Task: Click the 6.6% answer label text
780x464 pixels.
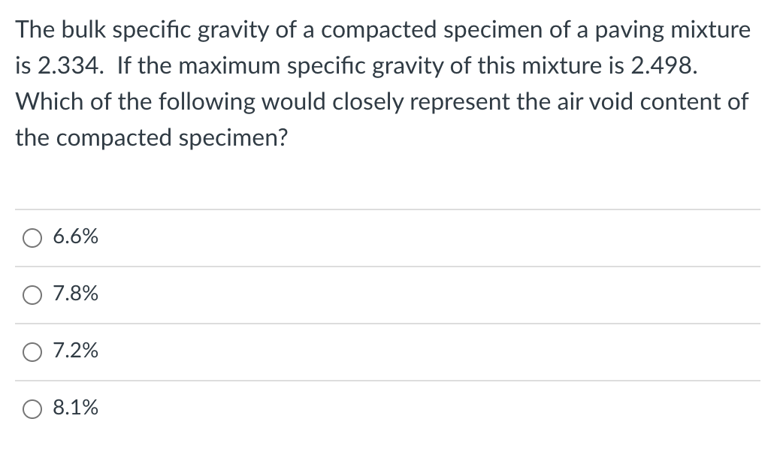Action: click(x=74, y=237)
